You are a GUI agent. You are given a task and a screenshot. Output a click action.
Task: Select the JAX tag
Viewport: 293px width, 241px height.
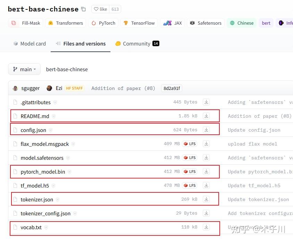(172, 23)
